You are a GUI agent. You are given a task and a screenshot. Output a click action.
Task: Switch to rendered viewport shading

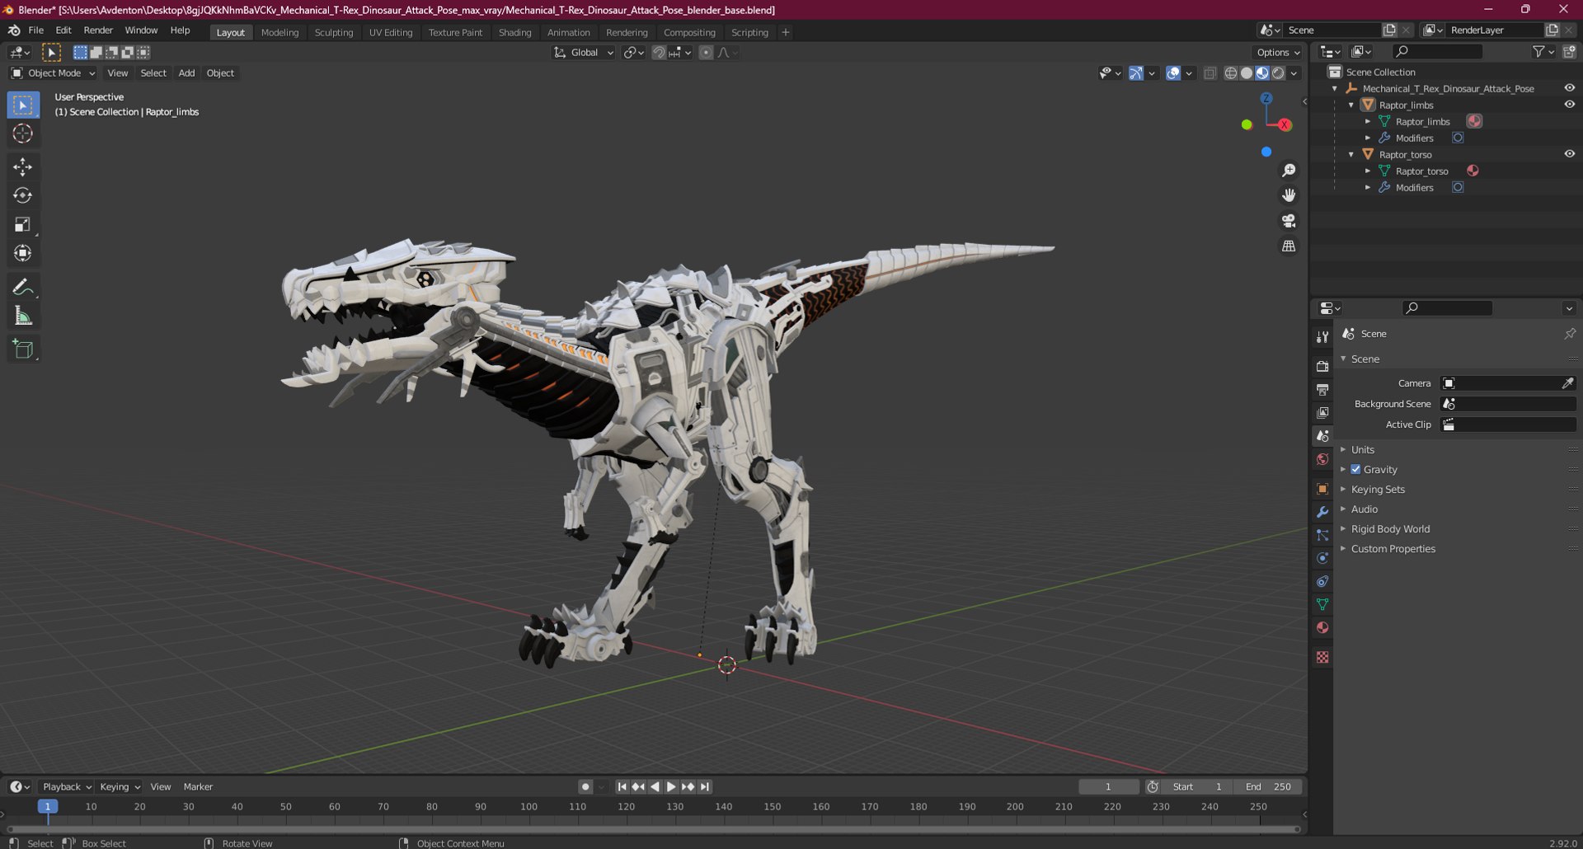(x=1278, y=73)
